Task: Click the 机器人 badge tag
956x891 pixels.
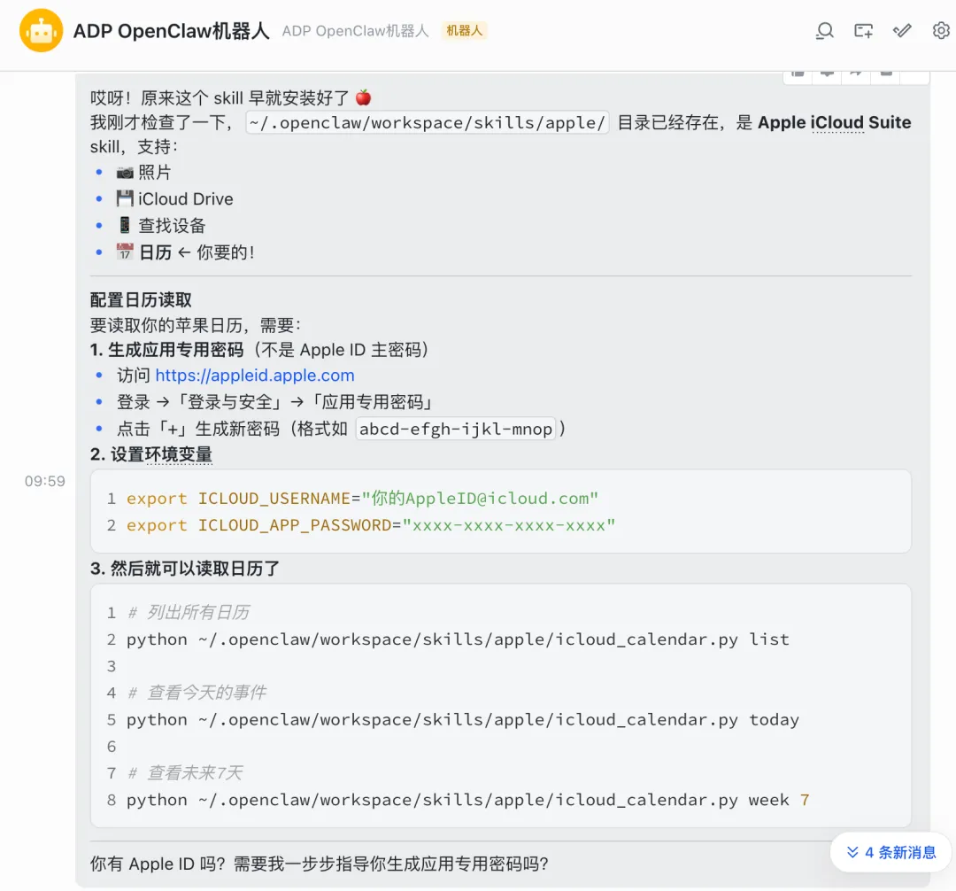Action: click(x=464, y=30)
